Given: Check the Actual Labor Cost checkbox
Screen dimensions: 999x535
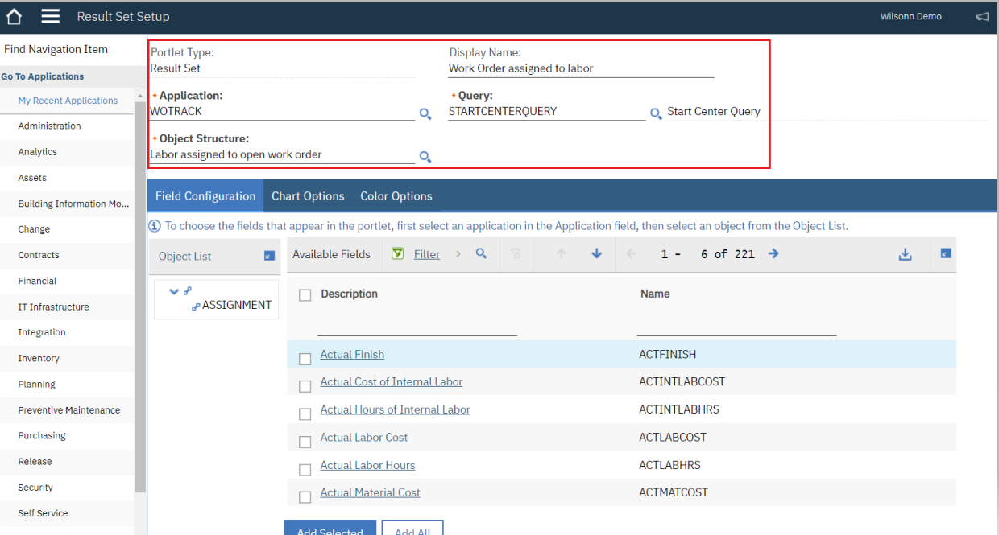Looking at the screenshot, I should (305, 441).
